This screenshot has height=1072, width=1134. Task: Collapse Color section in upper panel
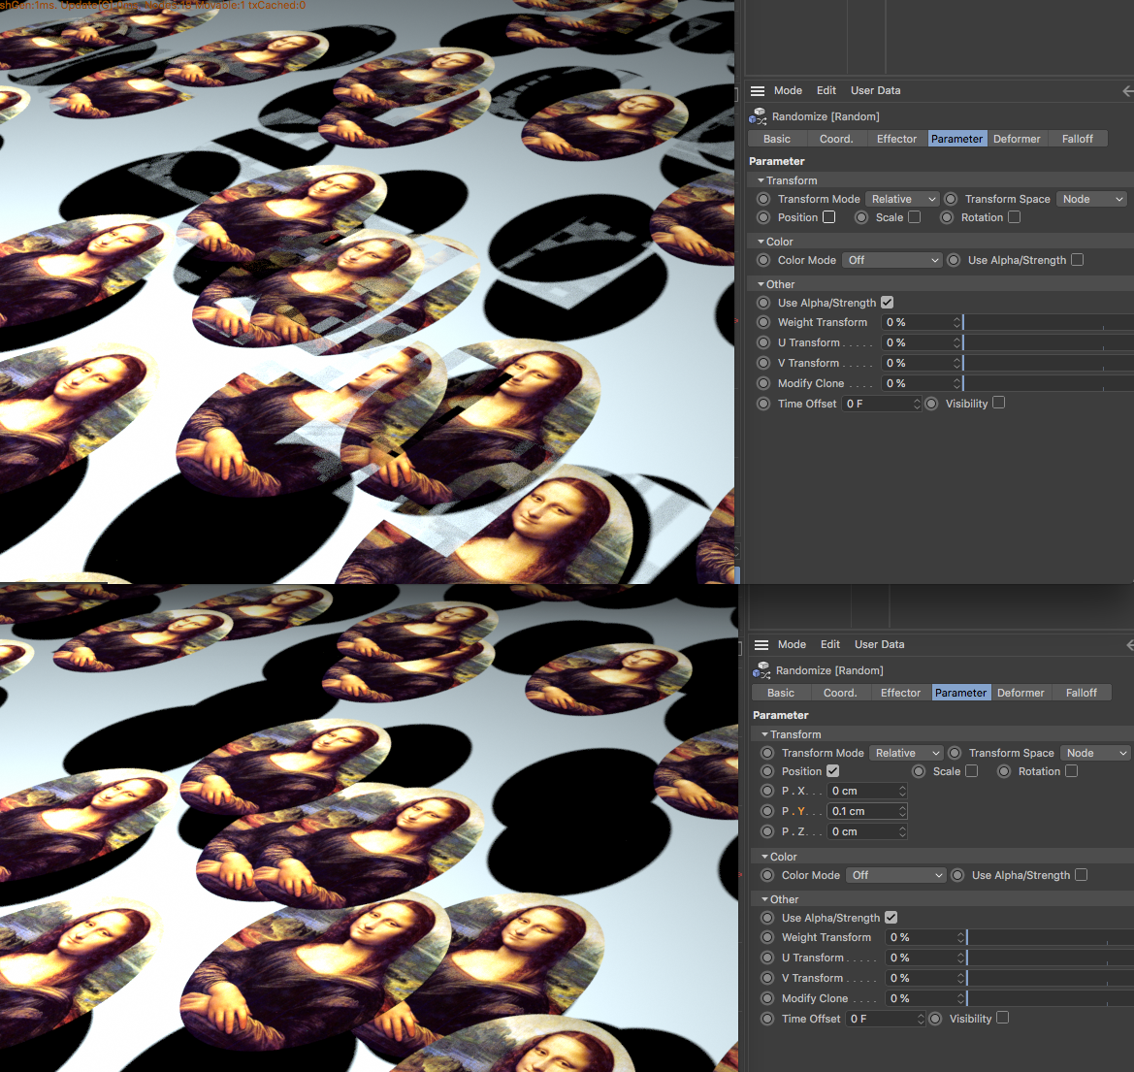761,242
